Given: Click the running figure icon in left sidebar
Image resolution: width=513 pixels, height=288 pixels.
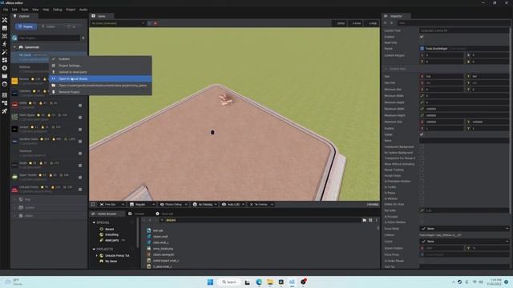Looking at the screenshot, I should 5,44.
